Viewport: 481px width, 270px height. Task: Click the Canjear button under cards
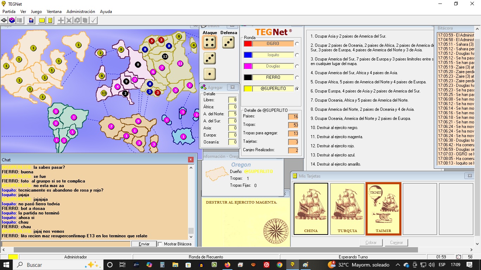pyautogui.click(x=396, y=243)
